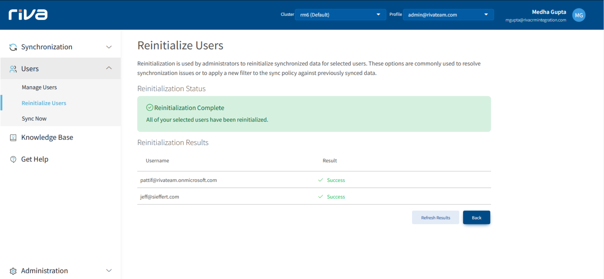604x279 pixels.
Task: Open Sync Now page
Action: click(34, 118)
